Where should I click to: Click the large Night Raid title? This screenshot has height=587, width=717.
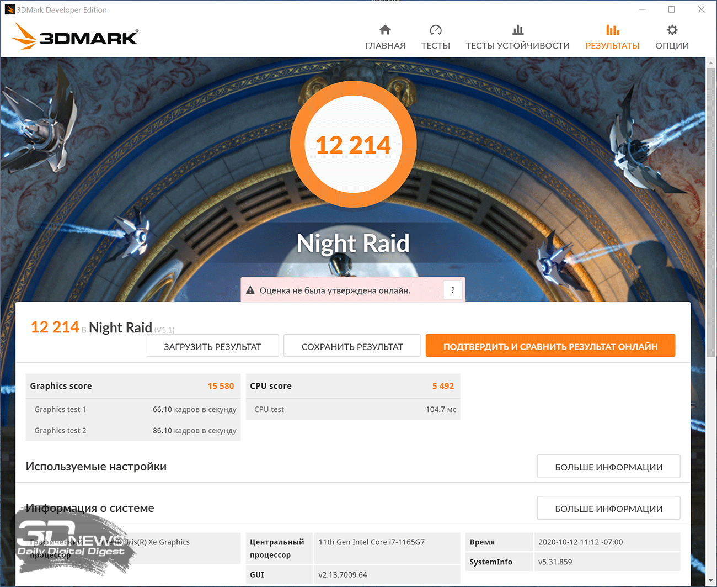[353, 243]
